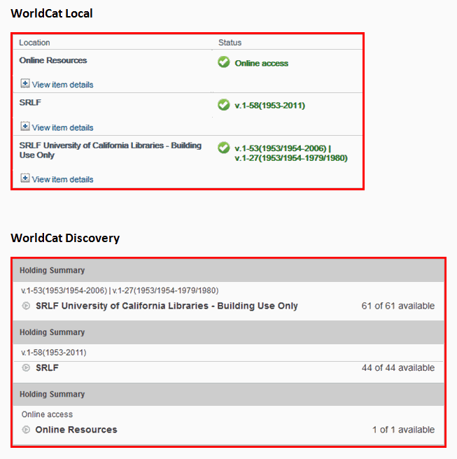The width and height of the screenshot is (457, 459).
Task: Click the WorldCat Local heading
Action: click(52, 14)
